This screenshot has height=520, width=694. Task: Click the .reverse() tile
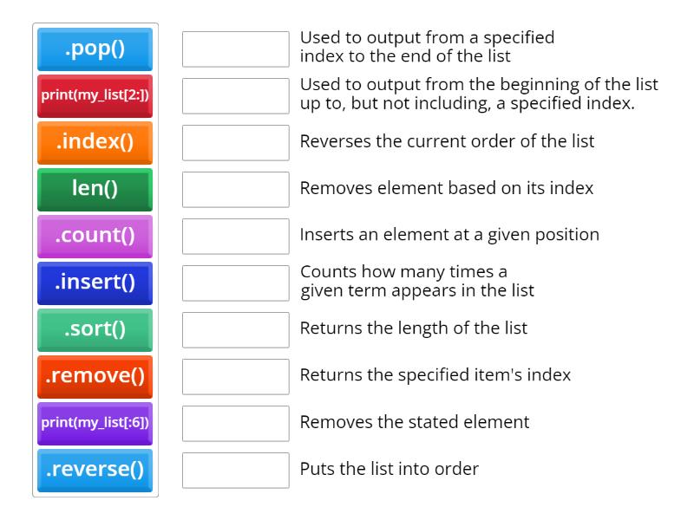(x=95, y=471)
